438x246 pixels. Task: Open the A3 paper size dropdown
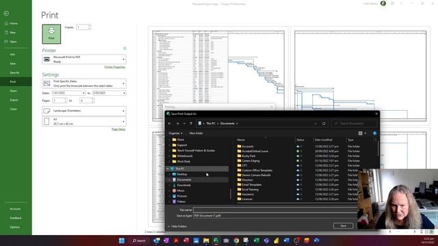point(84,122)
